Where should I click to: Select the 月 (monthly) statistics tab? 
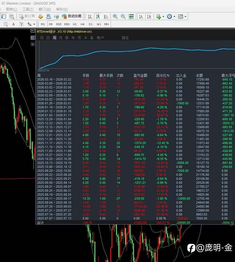pos(61,38)
